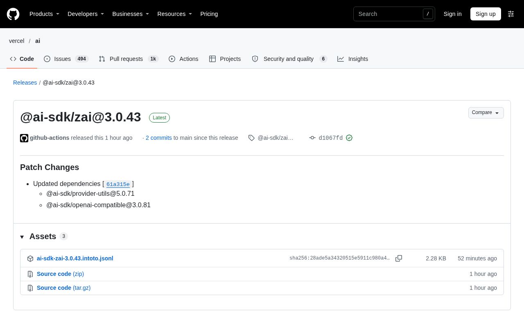
Task: Expand the Resources menu
Action: (174, 14)
